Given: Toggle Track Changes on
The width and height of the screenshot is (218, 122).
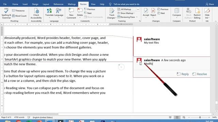Looking at the screenshot, I should (x=112, y=12).
